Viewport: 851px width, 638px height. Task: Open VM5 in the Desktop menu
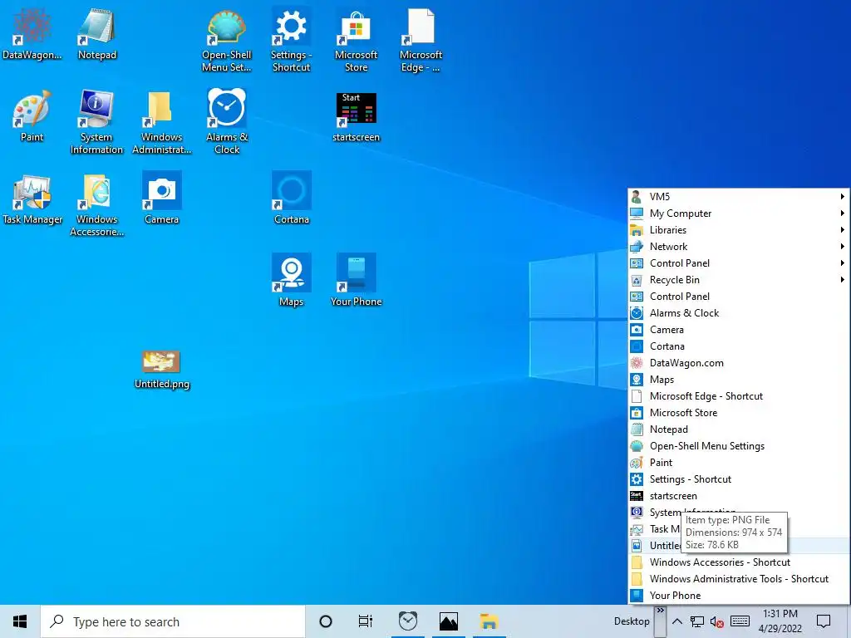click(x=738, y=196)
